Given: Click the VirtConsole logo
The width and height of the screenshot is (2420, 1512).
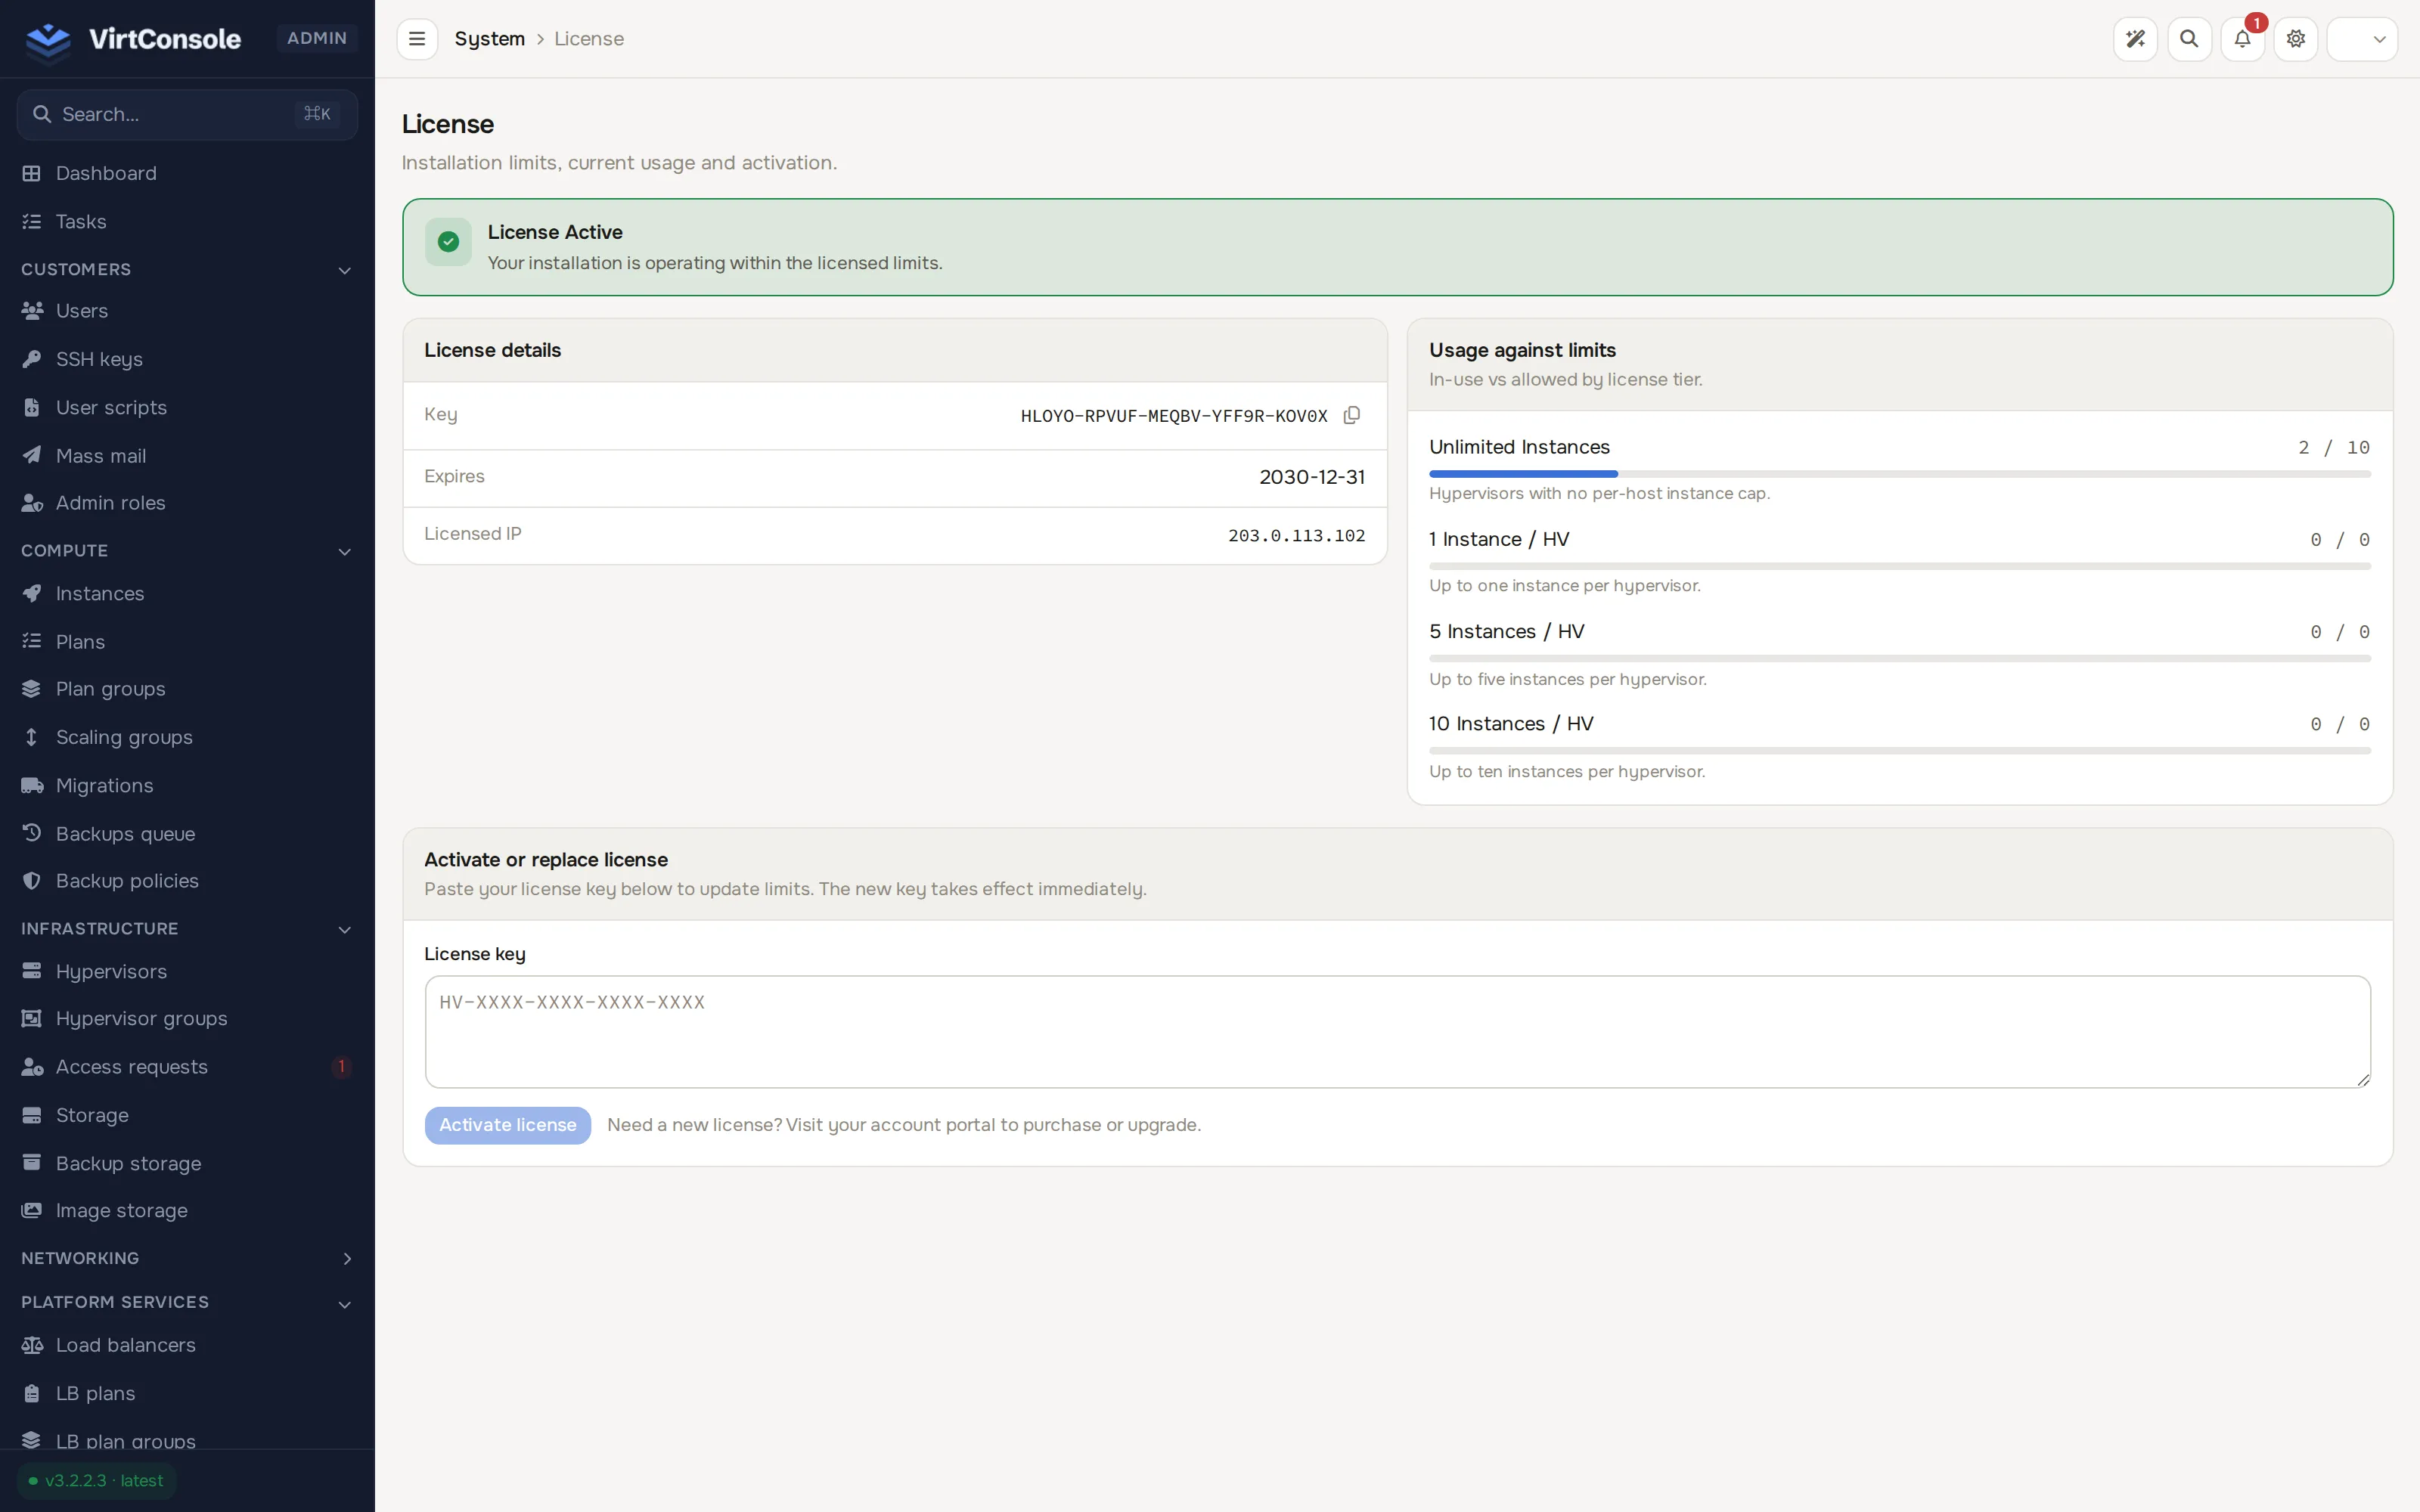Looking at the screenshot, I should point(134,39).
